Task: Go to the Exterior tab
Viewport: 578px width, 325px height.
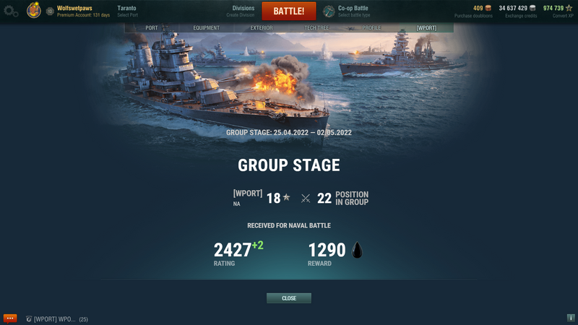Action: pos(262,27)
